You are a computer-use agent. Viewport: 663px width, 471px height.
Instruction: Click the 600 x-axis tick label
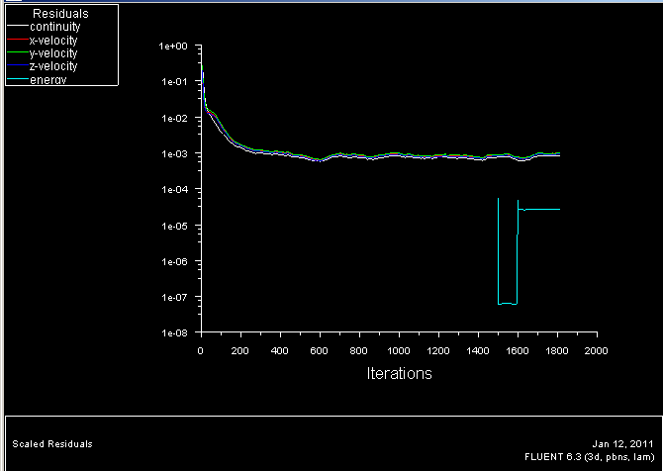[320, 351]
